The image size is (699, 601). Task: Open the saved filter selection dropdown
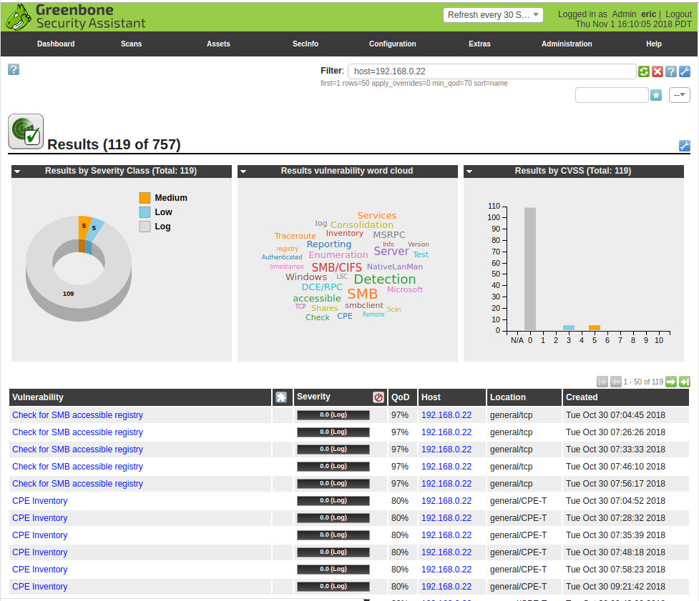click(x=679, y=95)
